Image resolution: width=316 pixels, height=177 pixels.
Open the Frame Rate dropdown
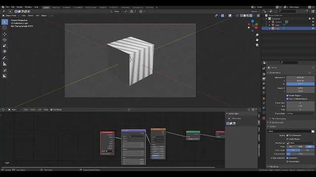[x=300, y=114]
